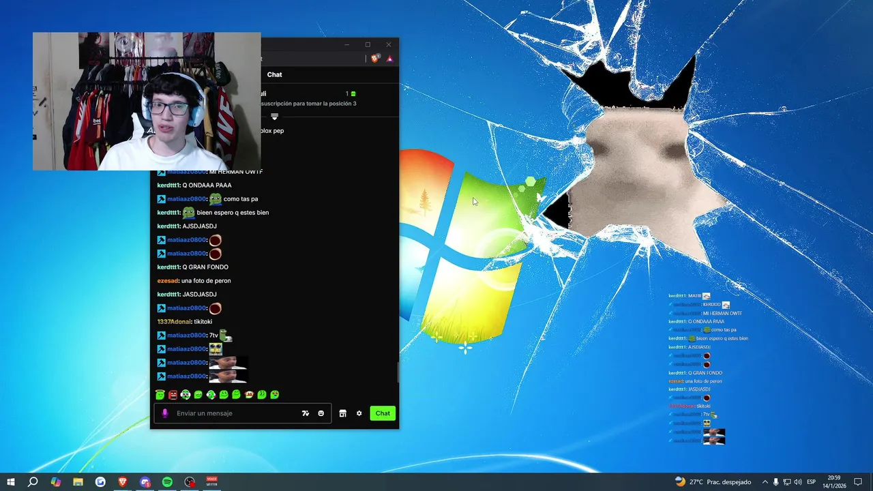Image resolution: width=873 pixels, height=491 pixels.
Task: Open OBS Studio from the taskbar
Action: coord(190,481)
